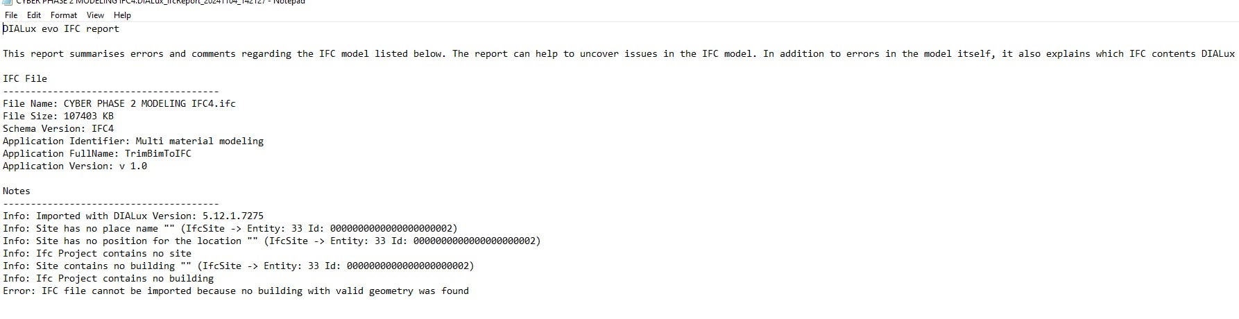1239x319 pixels.
Task: Open the Format menu
Action: click(64, 15)
